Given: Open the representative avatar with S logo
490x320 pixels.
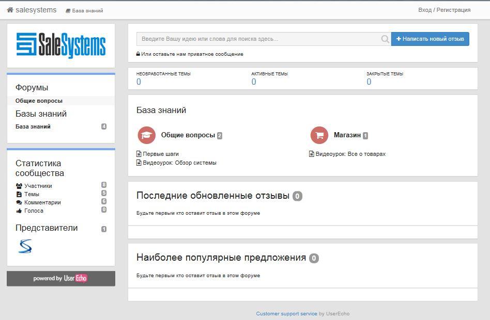Looking at the screenshot, I should pos(25,246).
